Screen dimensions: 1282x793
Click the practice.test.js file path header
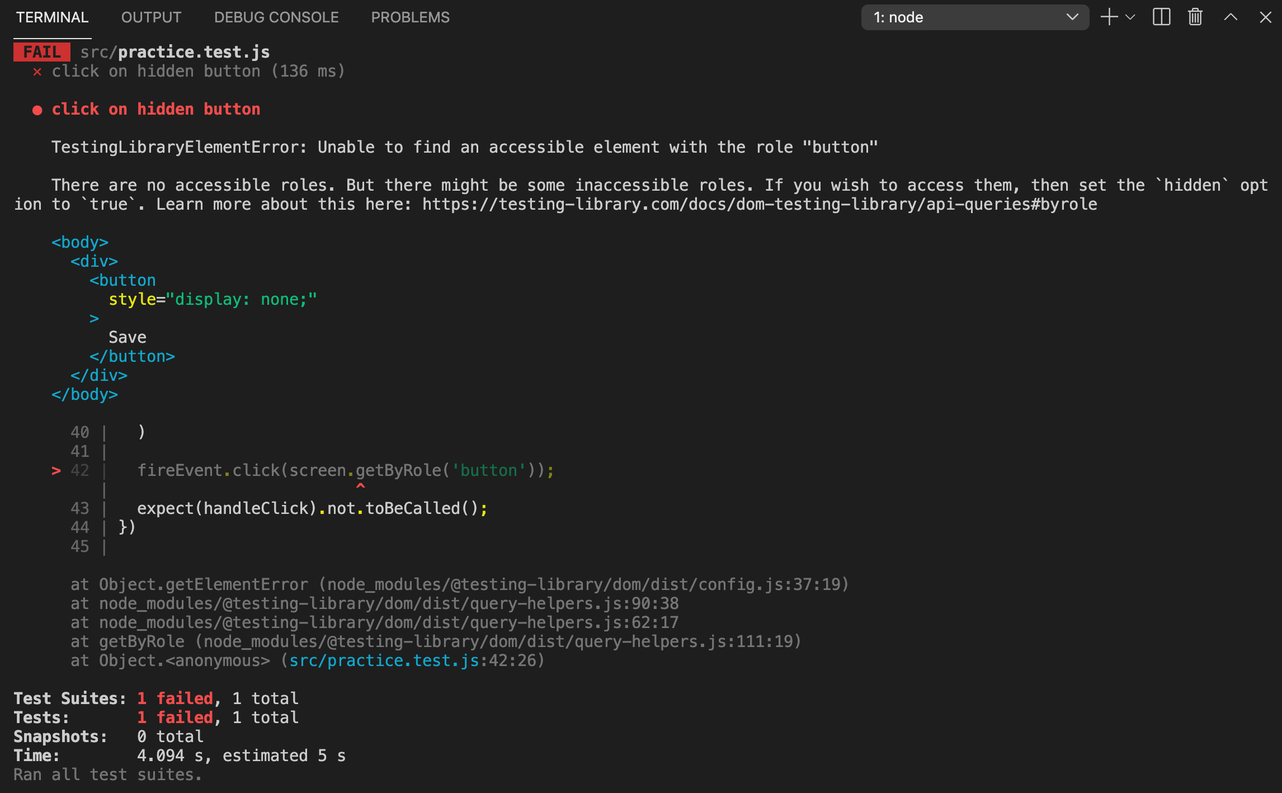click(x=175, y=52)
